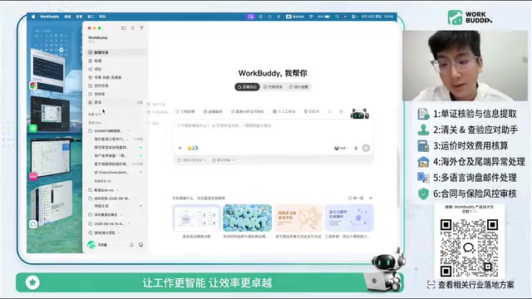
Task: Open the 帮助 help menu in the menu bar
Action: click(x=102, y=17)
